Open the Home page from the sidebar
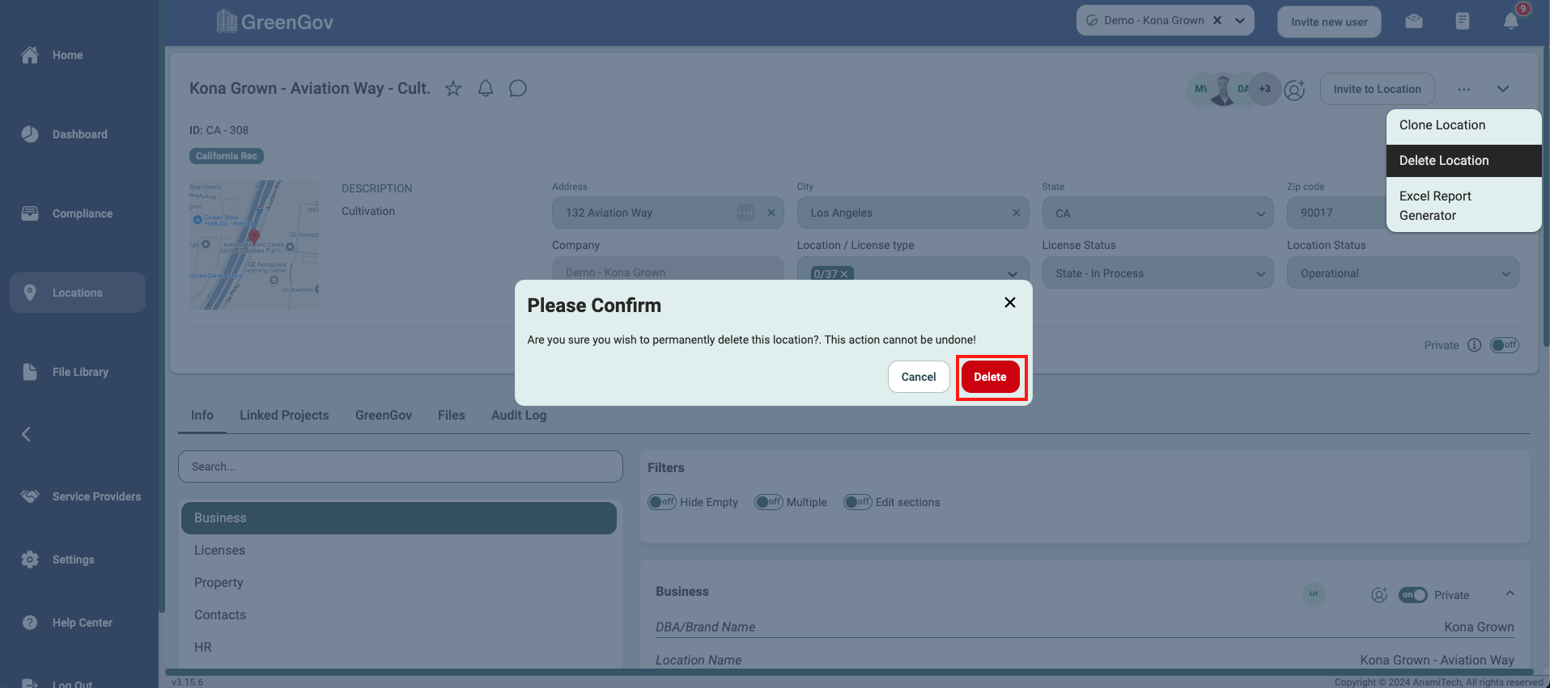1550x688 pixels. [30, 55]
